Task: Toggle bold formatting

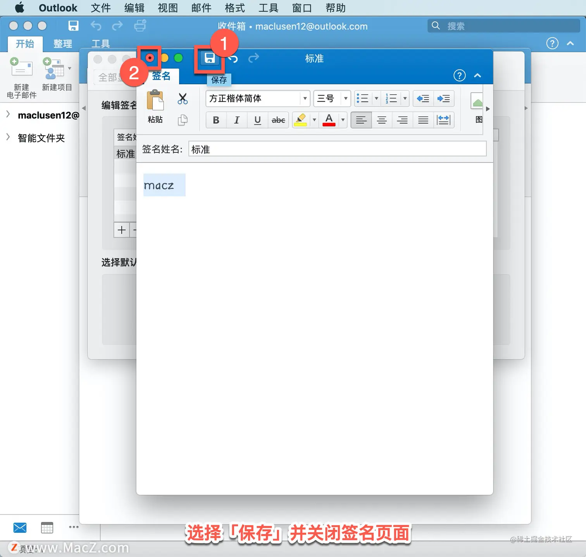Action: [216, 120]
